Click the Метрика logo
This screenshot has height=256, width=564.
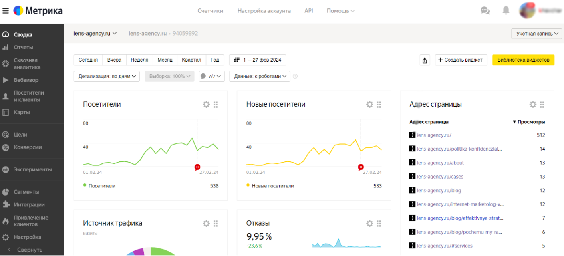(38, 11)
